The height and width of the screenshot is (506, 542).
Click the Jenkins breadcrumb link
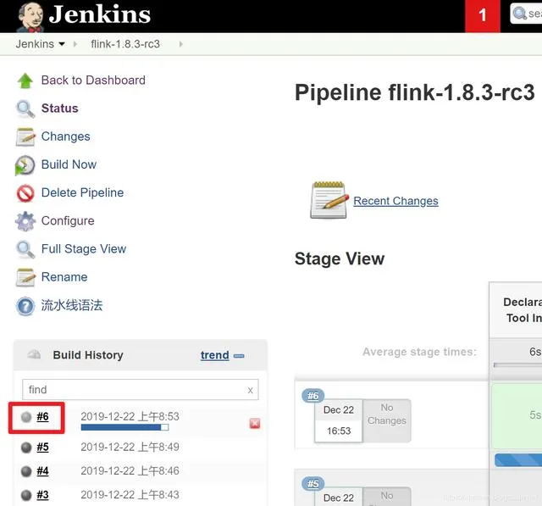(35, 44)
